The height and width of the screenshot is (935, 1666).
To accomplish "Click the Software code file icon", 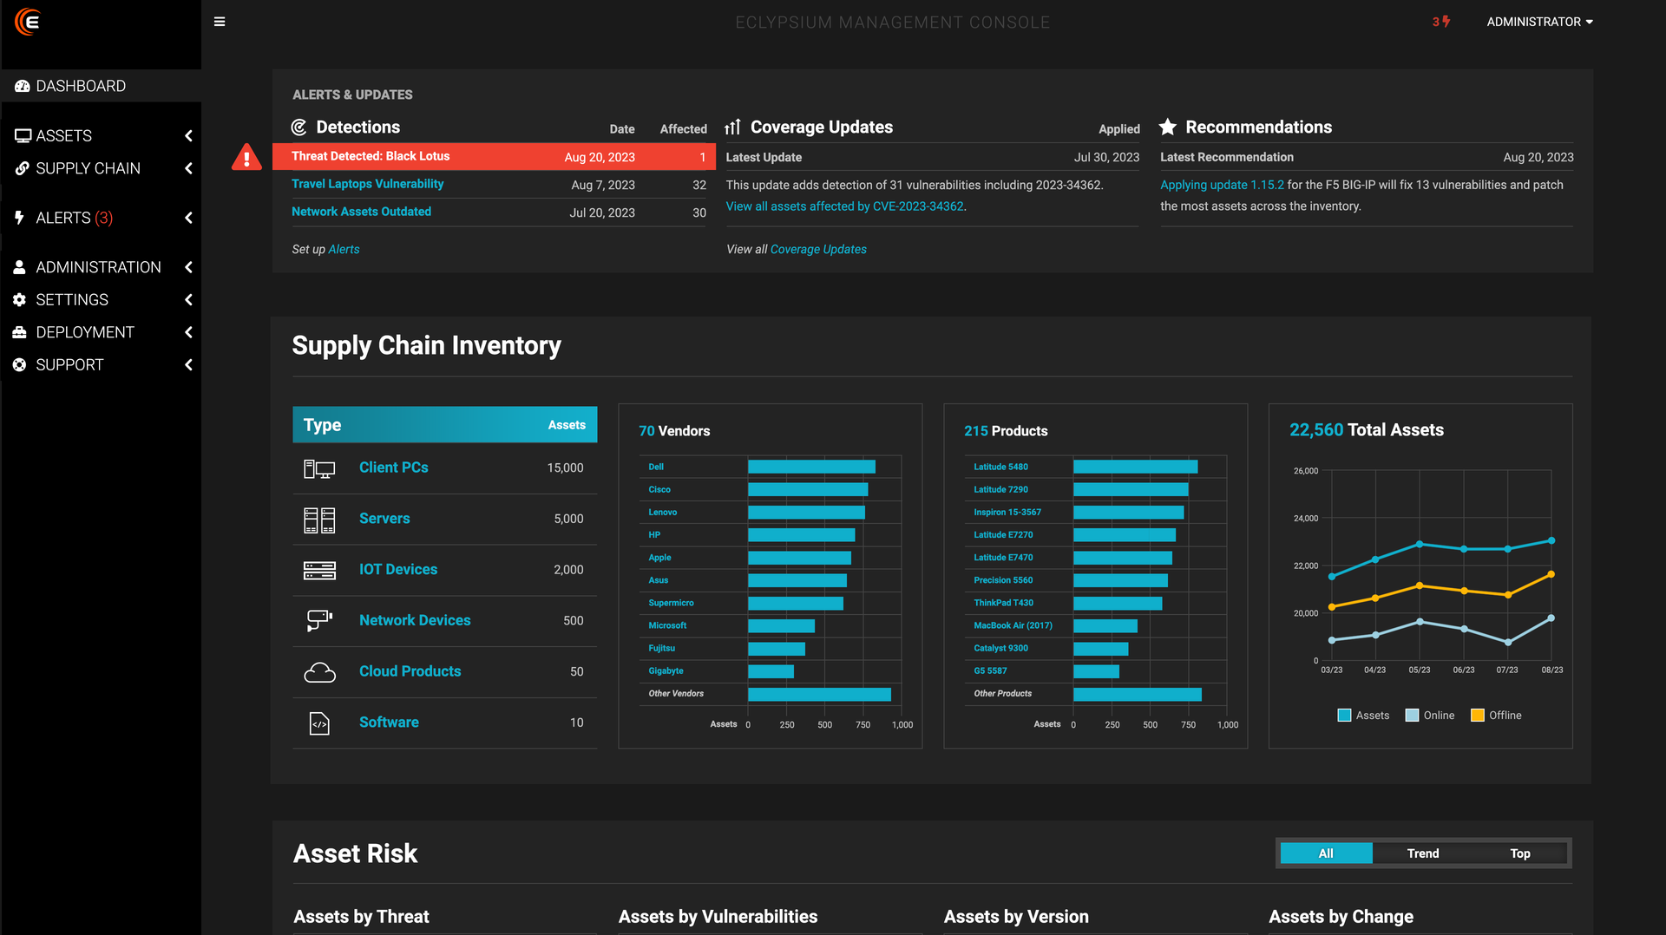I will click(319, 723).
